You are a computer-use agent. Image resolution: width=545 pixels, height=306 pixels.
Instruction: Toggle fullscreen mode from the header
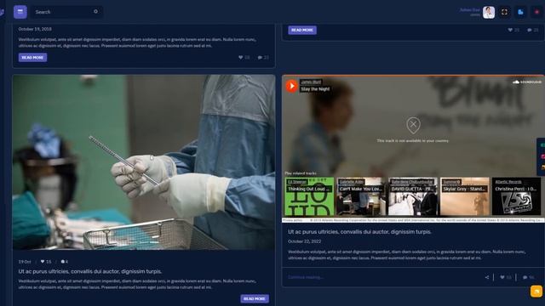504,12
